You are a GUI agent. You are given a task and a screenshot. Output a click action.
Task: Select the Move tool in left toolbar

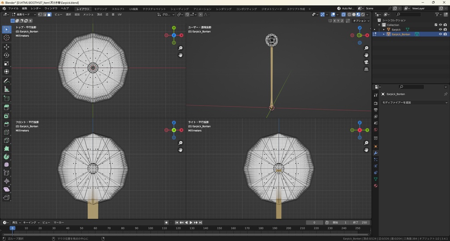click(x=7, y=46)
